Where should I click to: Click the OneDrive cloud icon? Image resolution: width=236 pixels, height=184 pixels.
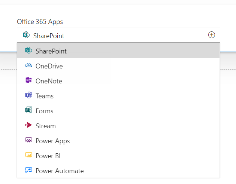coord(28,65)
